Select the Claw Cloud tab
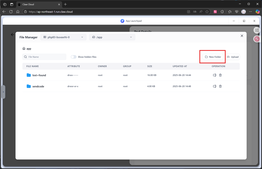This screenshot has width=262, height=169. (x=39, y=4)
